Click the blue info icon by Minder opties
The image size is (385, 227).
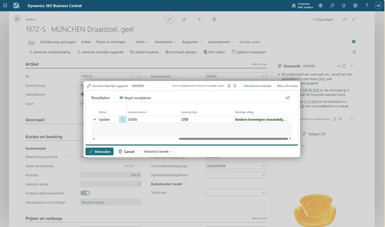click(x=354, y=42)
